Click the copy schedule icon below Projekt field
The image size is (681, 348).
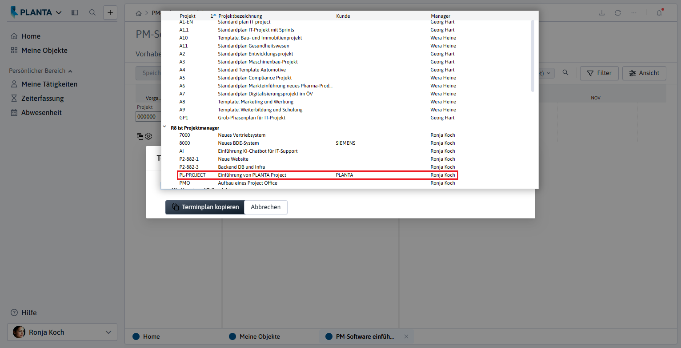point(140,136)
